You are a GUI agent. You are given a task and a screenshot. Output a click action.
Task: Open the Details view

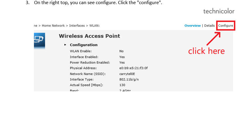pyautogui.click(x=209, y=25)
